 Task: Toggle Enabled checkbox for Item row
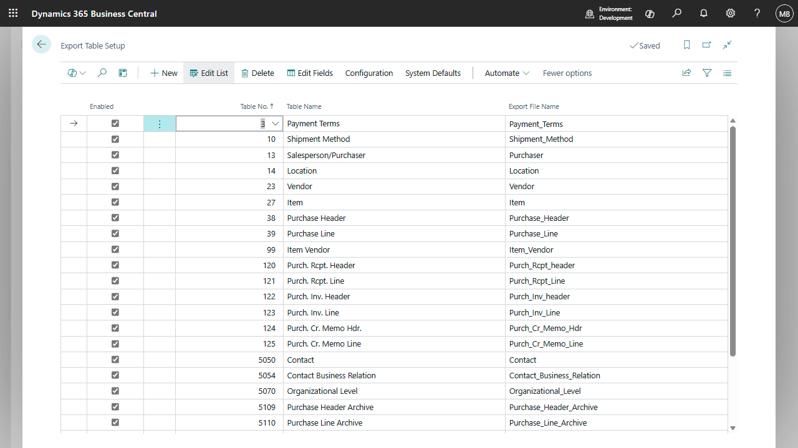point(115,202)
